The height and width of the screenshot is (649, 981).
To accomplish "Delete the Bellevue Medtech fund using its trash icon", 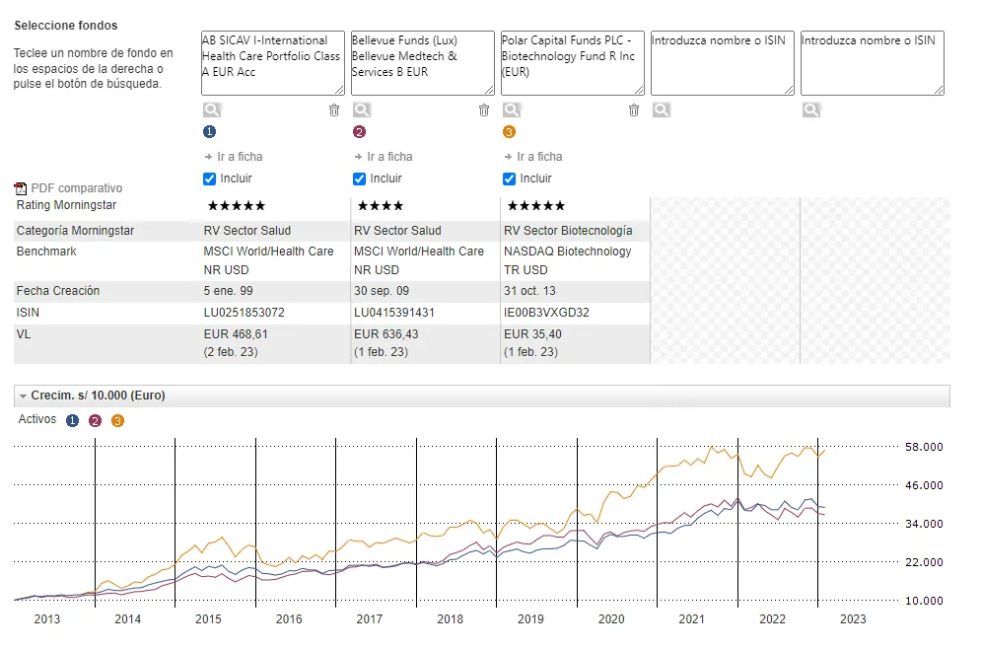I will 484,110.
